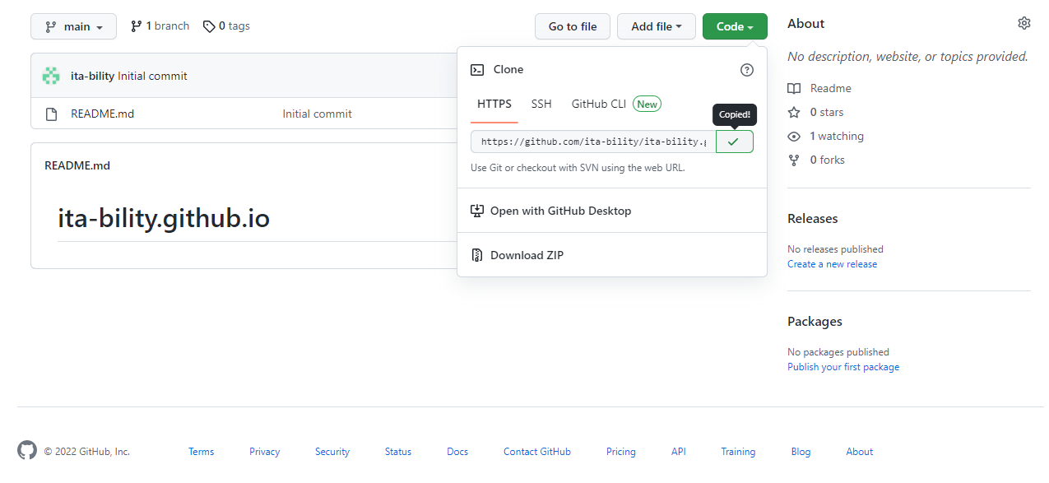Screen dimensions: 1049x483
Task: Click the Create a new release link
Action: (x=832, y=263)
